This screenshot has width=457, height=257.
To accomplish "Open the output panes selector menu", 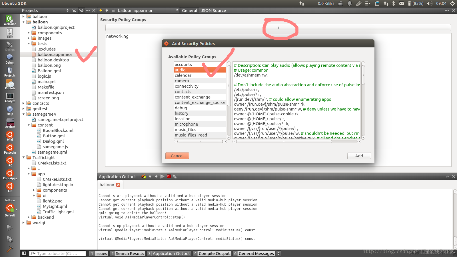I will [x=279, y=254].
